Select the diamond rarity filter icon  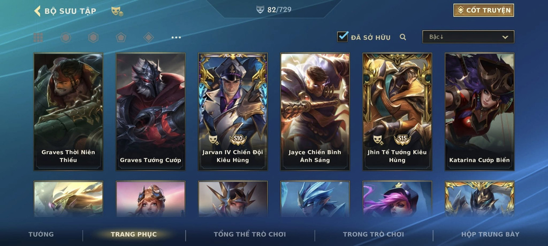click(149, 38)
